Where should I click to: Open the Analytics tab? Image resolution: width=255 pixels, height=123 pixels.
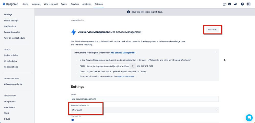87,4
